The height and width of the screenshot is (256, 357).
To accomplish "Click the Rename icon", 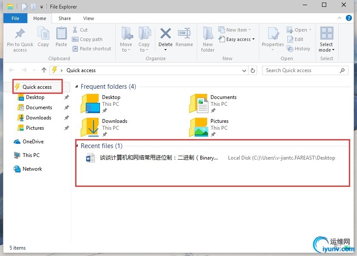I will point(184,33).
